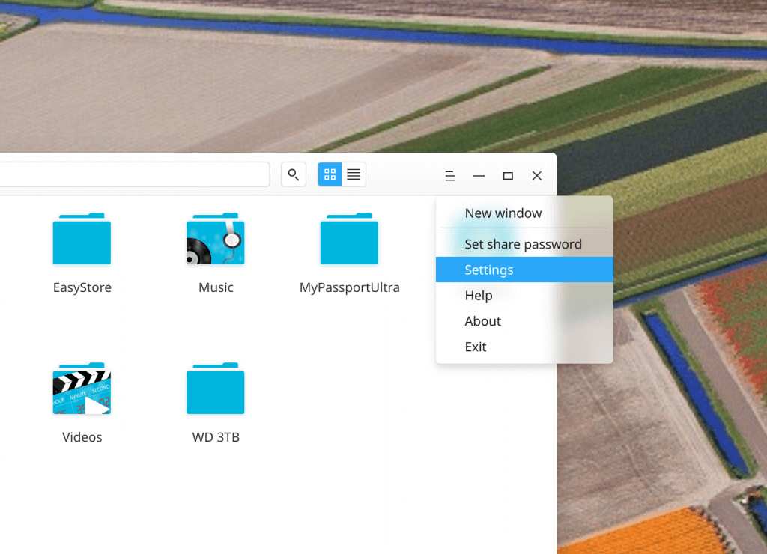Click the hamburger main menu button
The image size is (767, 554).
pyautogui.click(x=450, y=176)
